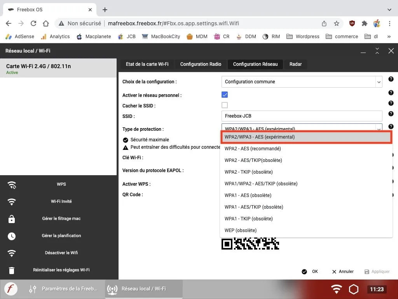Click the Désactiver le Wifi icon

(x=11, y=253)
